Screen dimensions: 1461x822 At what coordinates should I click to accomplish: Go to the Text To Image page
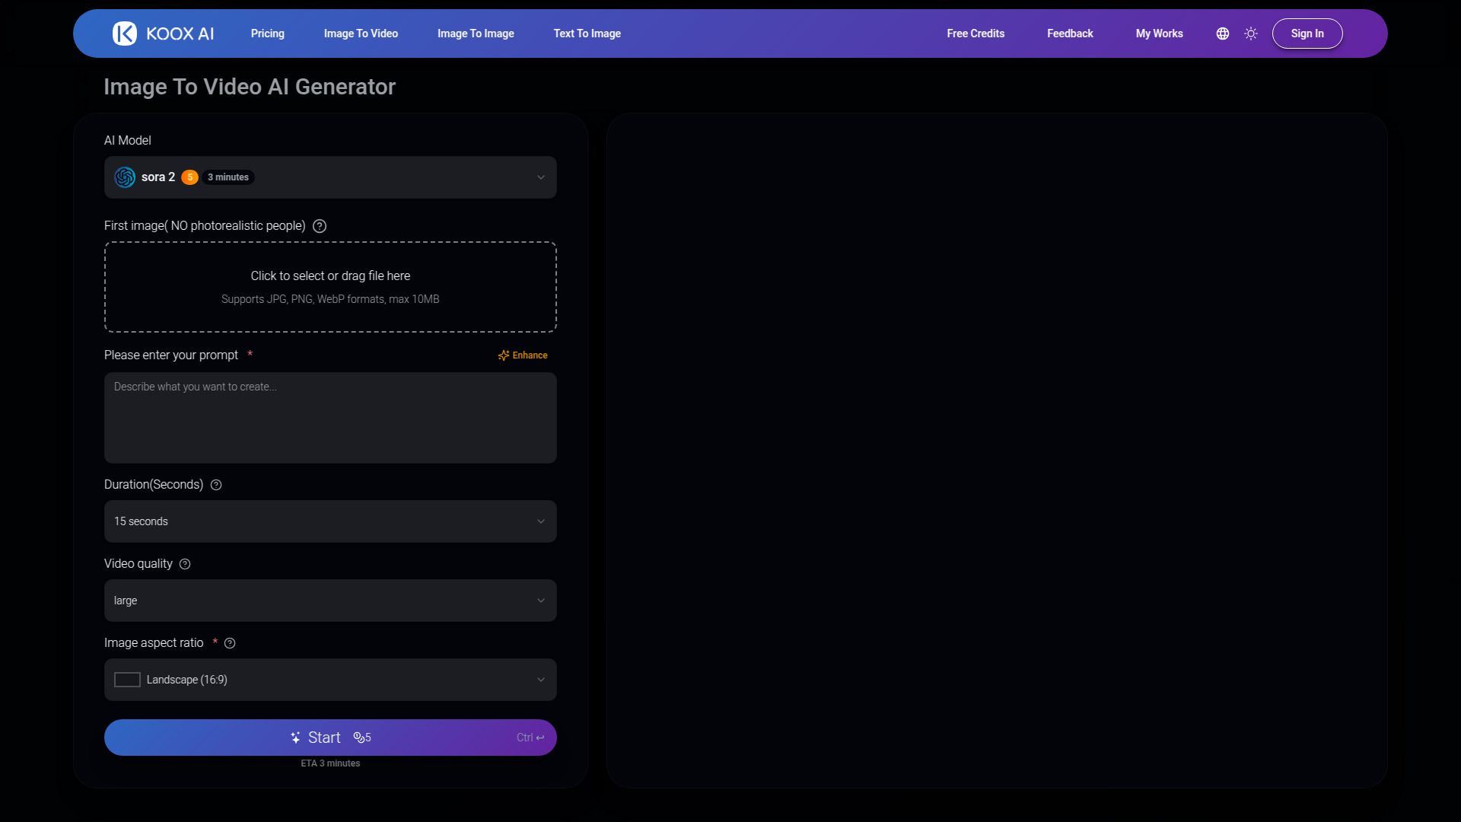(587, 33)
